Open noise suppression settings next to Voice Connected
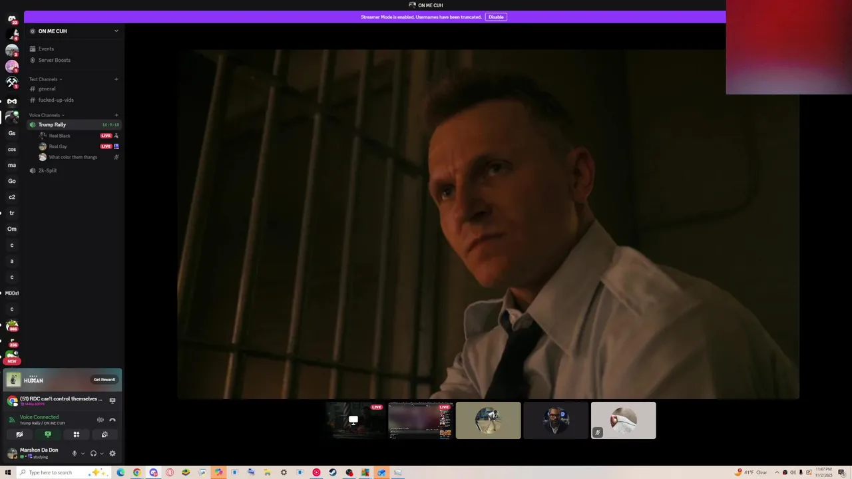852x479 pixels. (101, 420)
